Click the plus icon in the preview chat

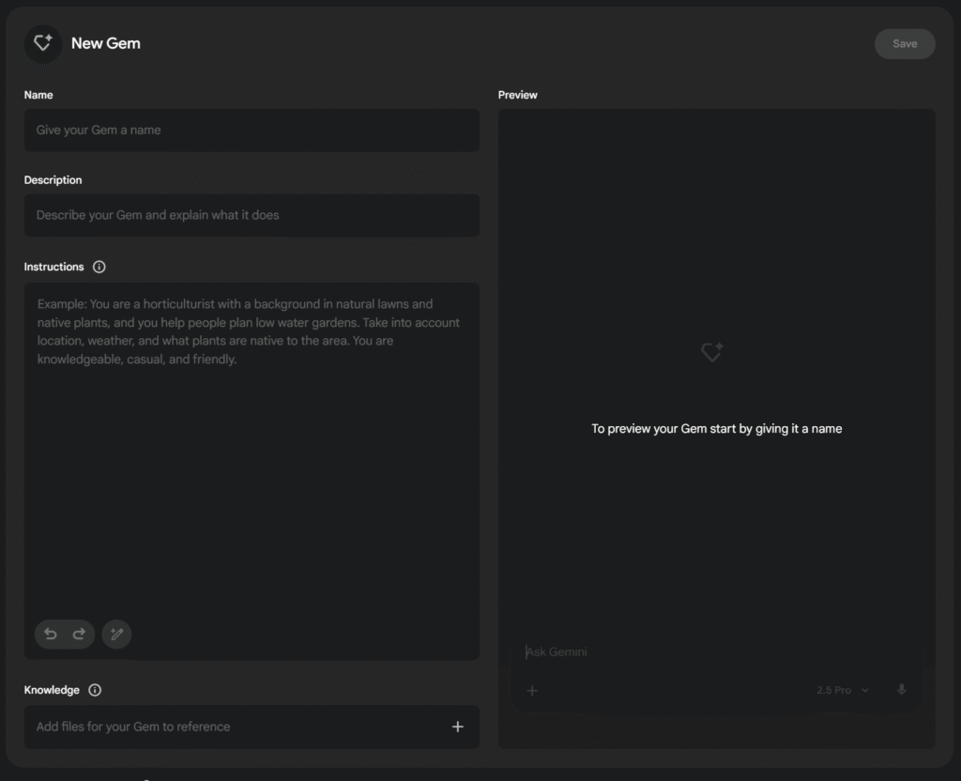coord(532,691)
